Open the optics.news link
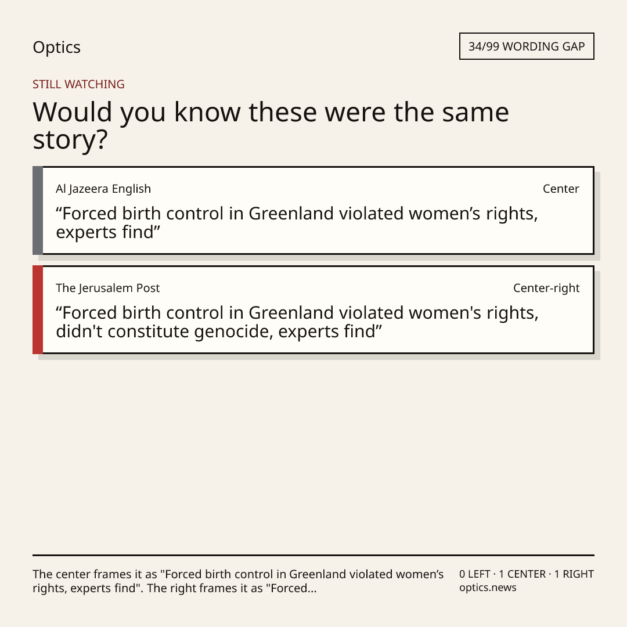Screen dimensions: 627x627 [x=488, y=588]
